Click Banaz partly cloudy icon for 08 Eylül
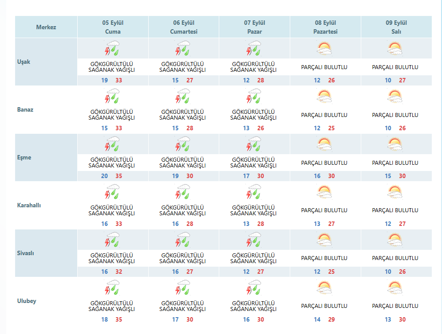Image resolution: width=442 pixels, height=334 pixels. (324, 96)
